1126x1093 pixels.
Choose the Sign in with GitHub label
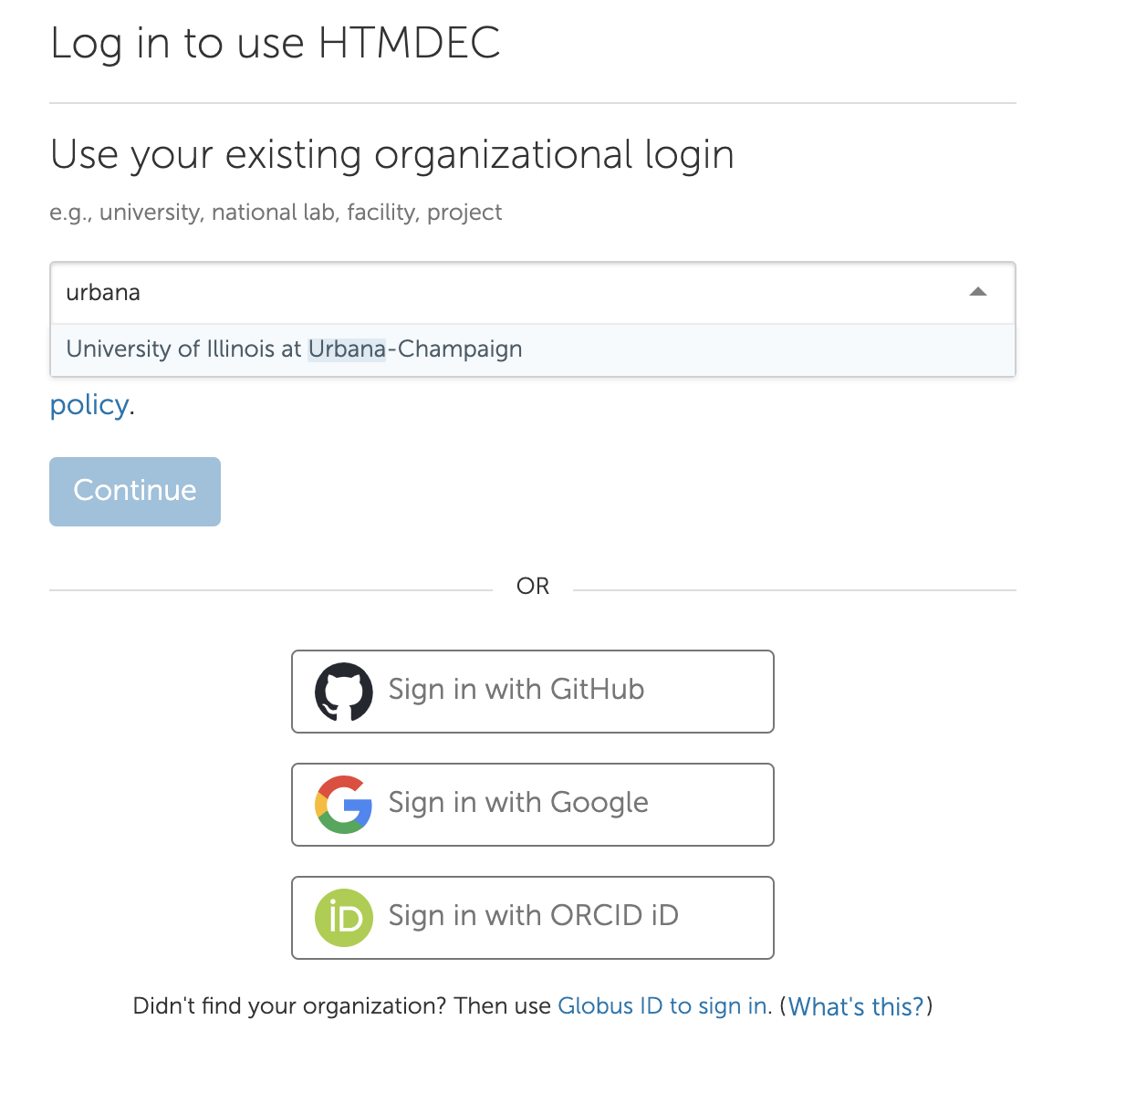(516, 690)
